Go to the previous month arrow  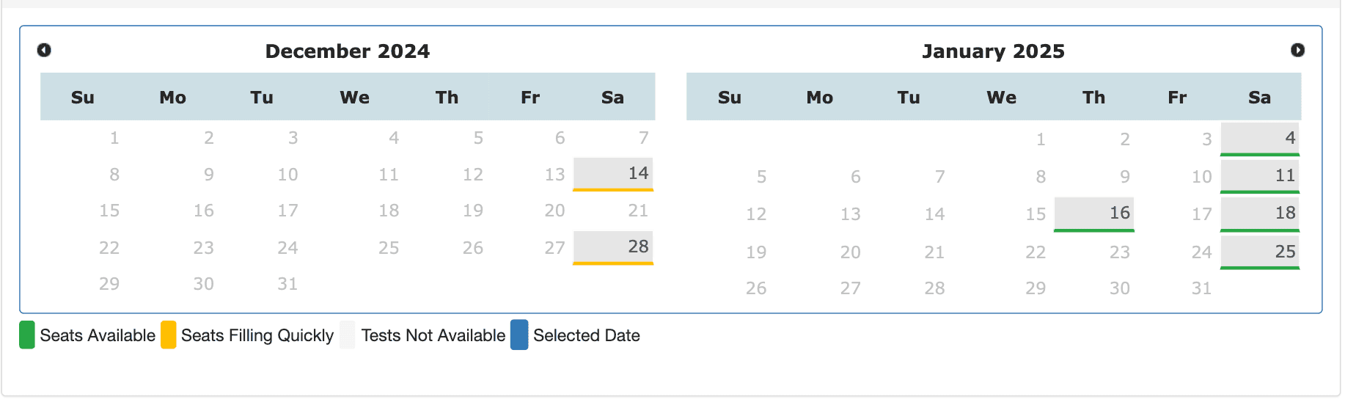(44, 50)
